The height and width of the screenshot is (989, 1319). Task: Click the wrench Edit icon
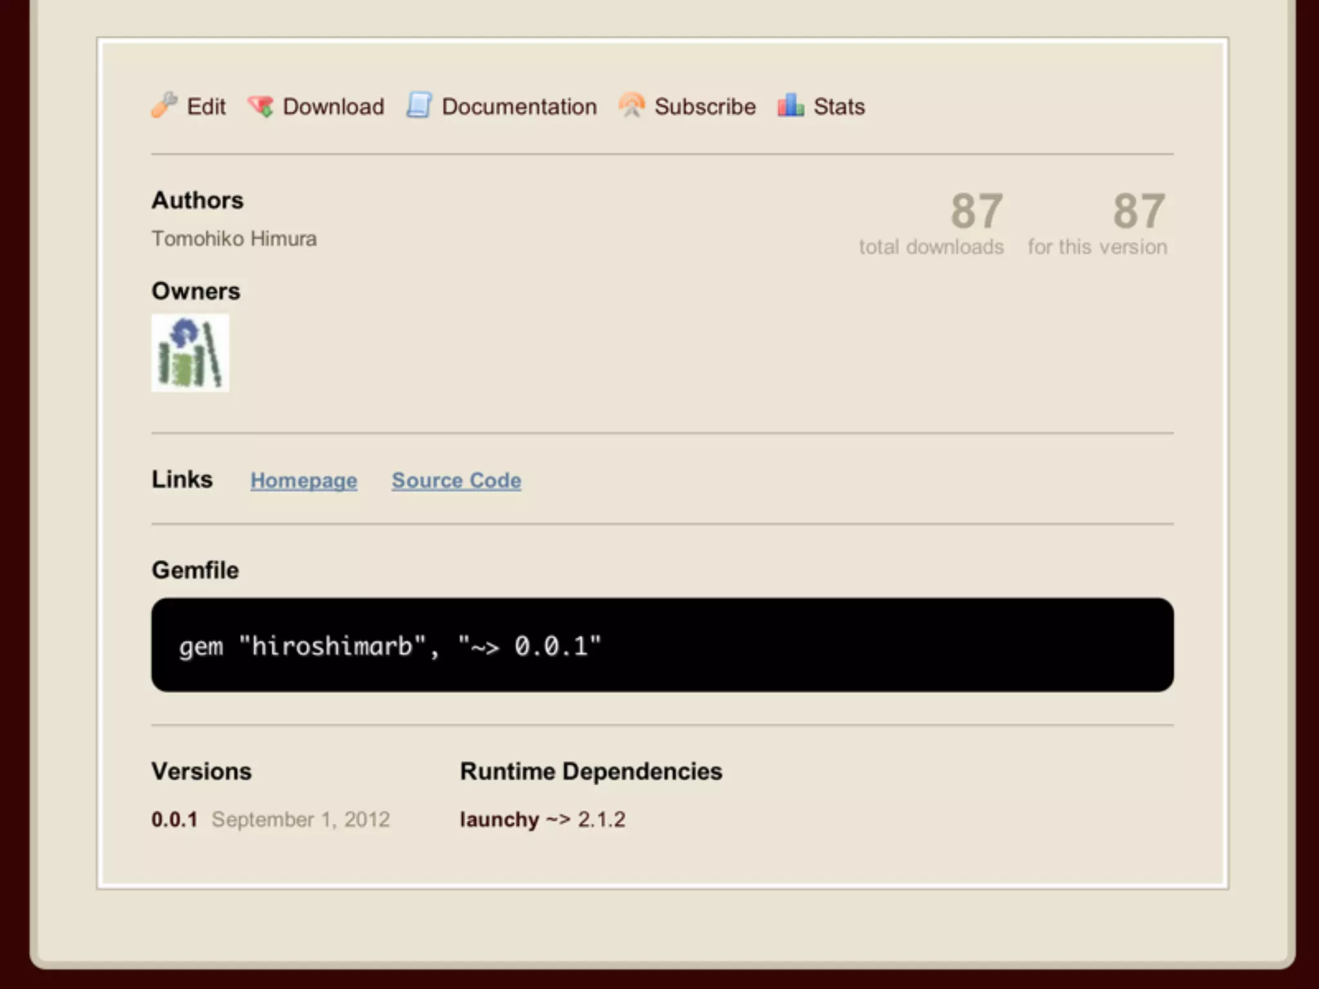click(164, 105)
